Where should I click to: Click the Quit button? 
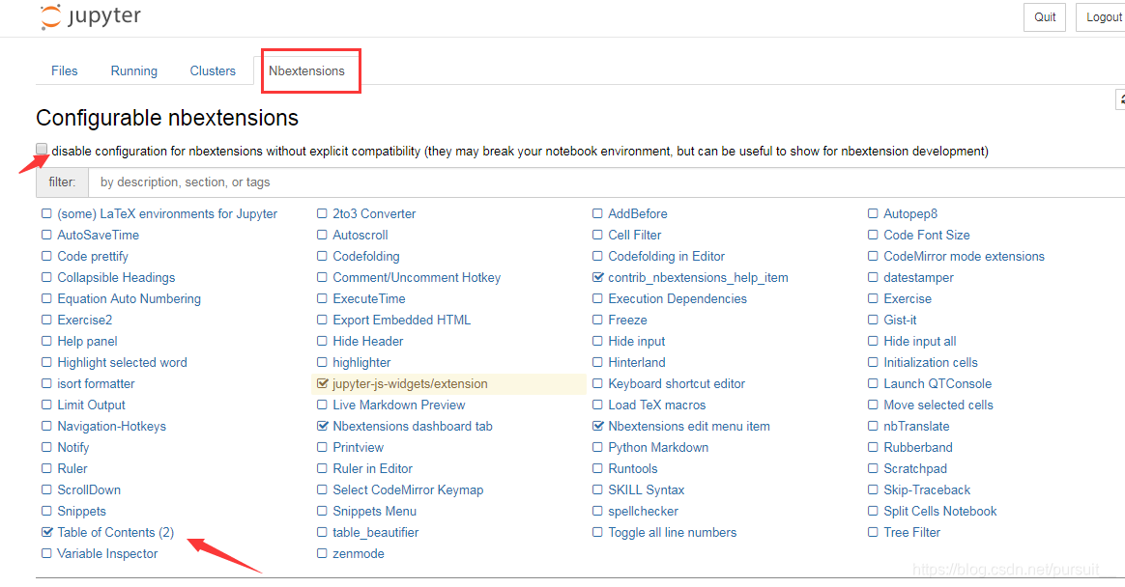click(1045, 17)
